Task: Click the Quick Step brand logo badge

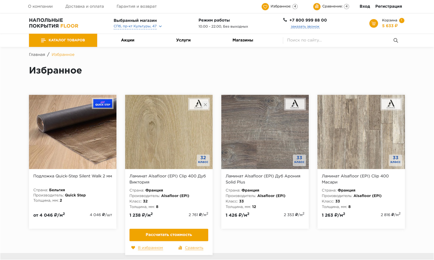Action: [103, 104]
